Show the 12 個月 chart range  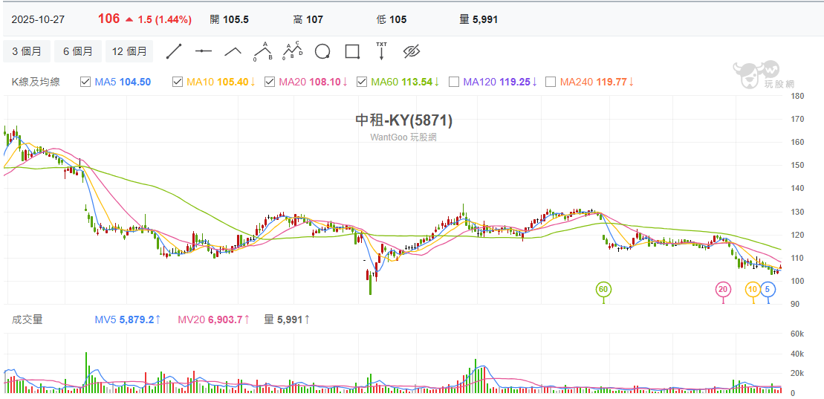129,51
